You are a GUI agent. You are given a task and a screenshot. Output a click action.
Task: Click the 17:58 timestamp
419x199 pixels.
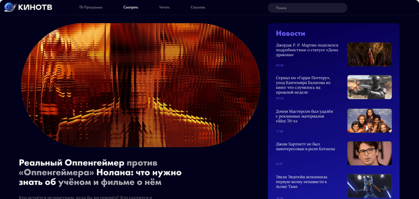pyautogui.click(x=279, y=131)
